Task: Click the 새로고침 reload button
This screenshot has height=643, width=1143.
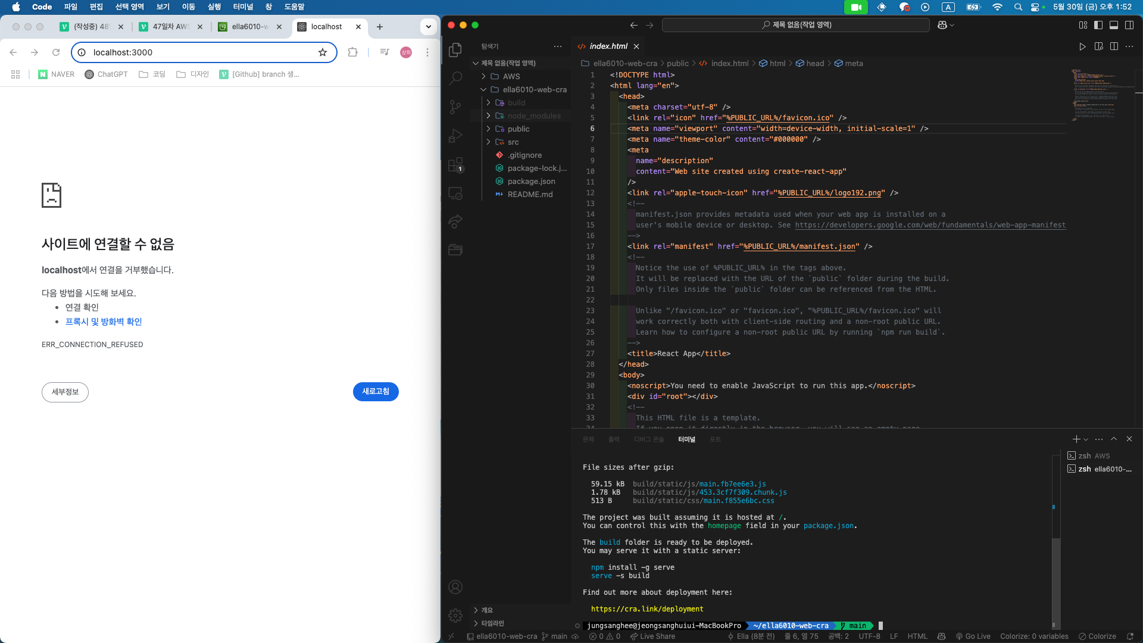Action: 376,392
